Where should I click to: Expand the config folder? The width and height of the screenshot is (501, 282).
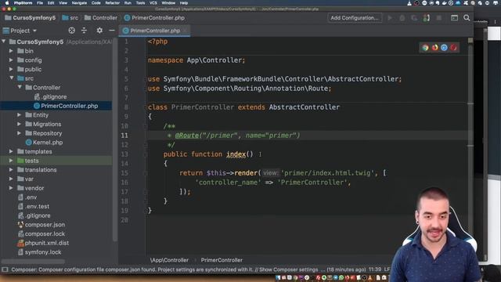[11, 60]
